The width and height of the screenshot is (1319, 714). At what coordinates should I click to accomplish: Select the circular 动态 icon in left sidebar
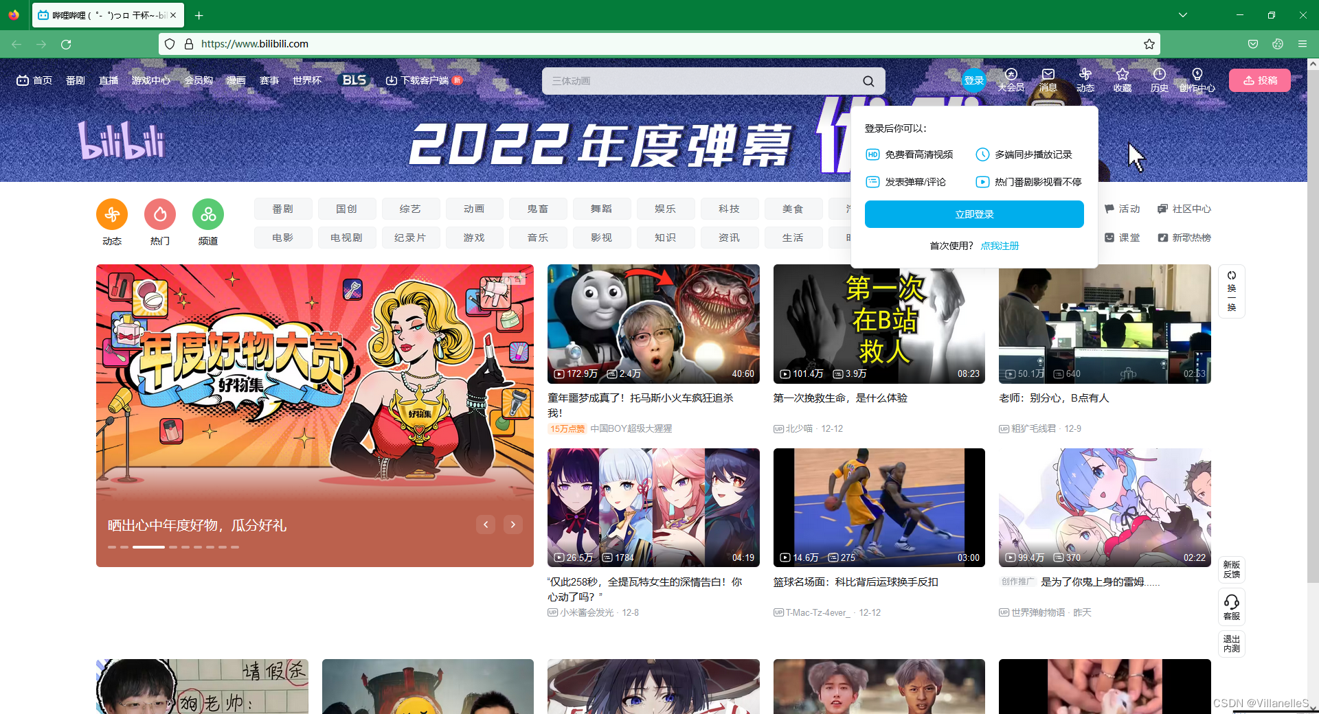tap(111, 214)
